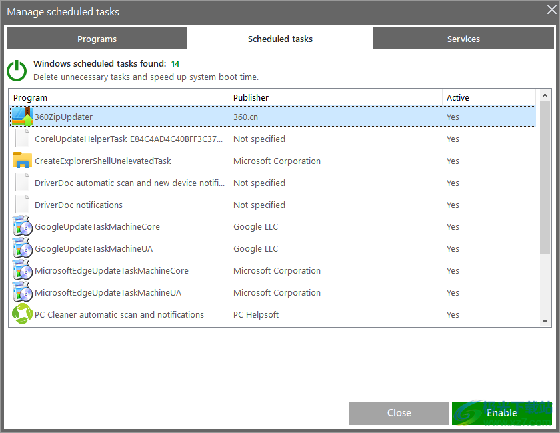This screenshot has width=560, height=433.
Task: Click the scrollbar up arrow
Action: 545,95
